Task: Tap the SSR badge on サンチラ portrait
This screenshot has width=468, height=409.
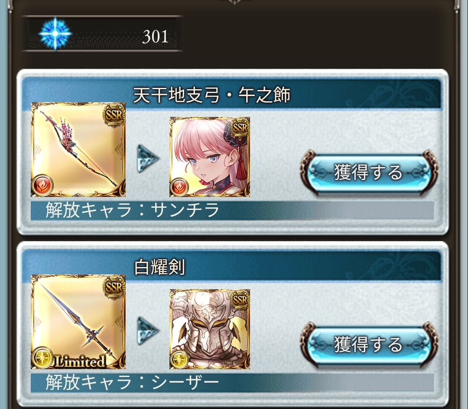Action: tap(240, 128)
